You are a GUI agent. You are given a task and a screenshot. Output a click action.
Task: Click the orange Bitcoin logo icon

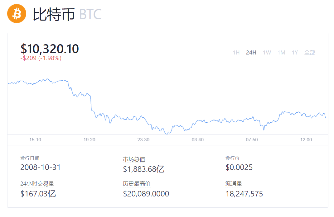click(17, 14)
